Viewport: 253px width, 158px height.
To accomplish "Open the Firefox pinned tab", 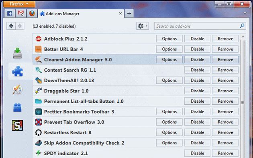I will (32, 13).
